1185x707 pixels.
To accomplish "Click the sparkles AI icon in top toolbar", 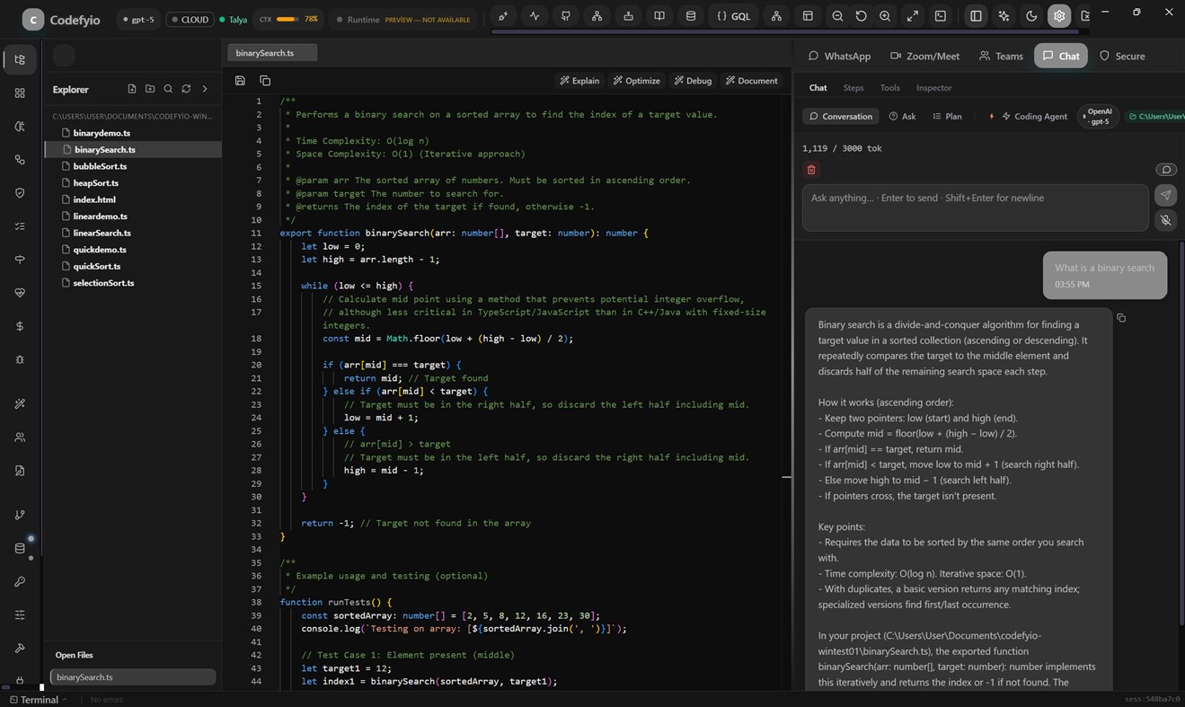I will (x=1004, y=16).
